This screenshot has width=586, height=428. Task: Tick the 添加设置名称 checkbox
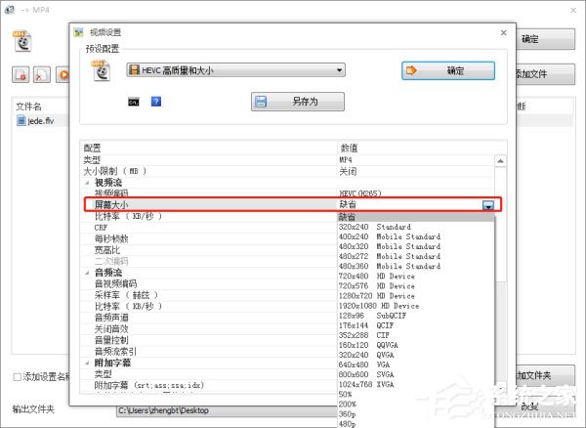[x=17, y=377]
